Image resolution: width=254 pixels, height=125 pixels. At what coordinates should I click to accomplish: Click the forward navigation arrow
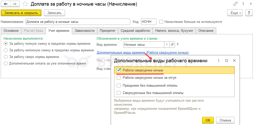click(15, 4)
